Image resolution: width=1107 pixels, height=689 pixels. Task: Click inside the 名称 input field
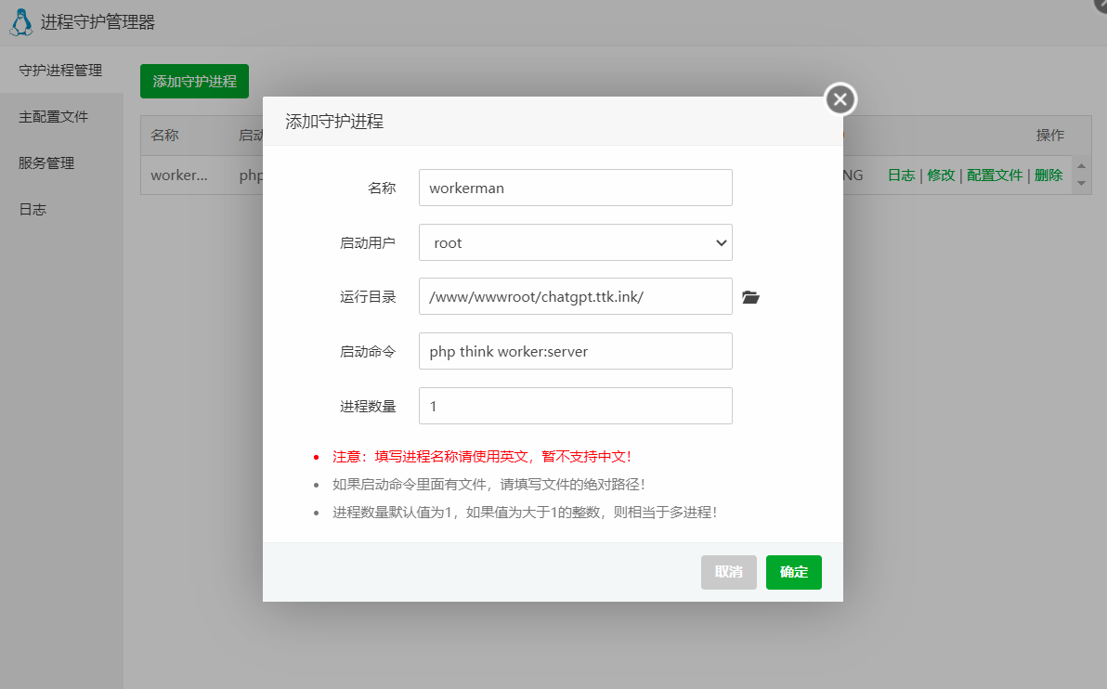point(575,188)
